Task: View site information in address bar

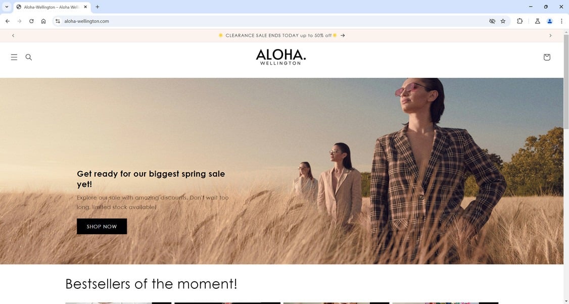Action: click(x=58, y=21)
